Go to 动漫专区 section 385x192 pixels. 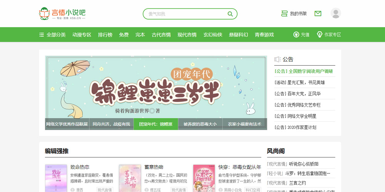click(x=82, y=35)
